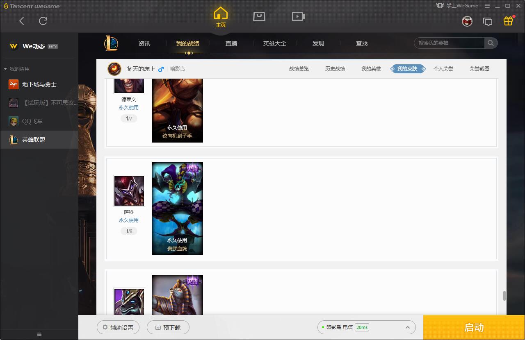Click the 德莱文 hero name

click(x=129, y=100)
